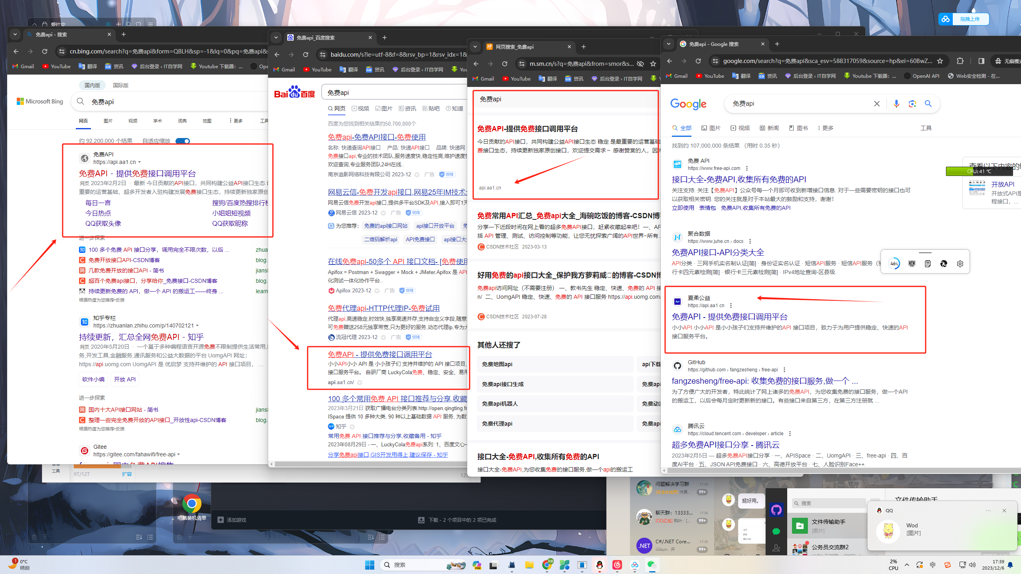Expand the 更多 dropdown on Bing results
This screenshot has height=574, width=1021.
coord(236,120)
